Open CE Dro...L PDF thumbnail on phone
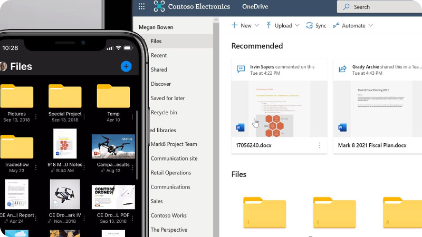This screenshot has width=422, height=237. click(113, 196)
